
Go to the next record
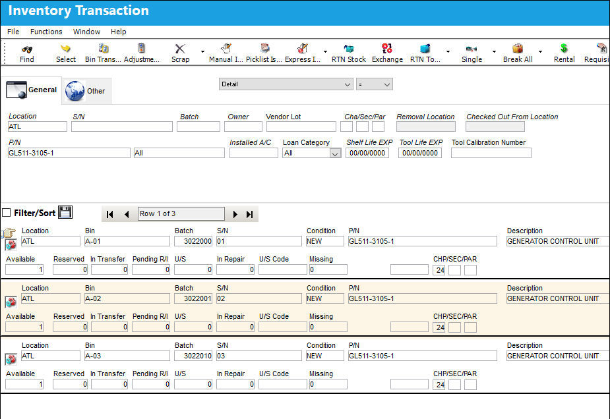pyautogui.click(x=235, y=214)
